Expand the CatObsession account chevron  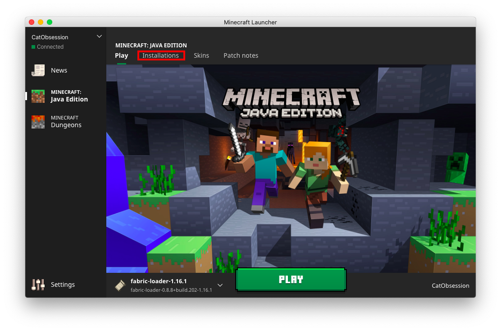coord(99,37)
